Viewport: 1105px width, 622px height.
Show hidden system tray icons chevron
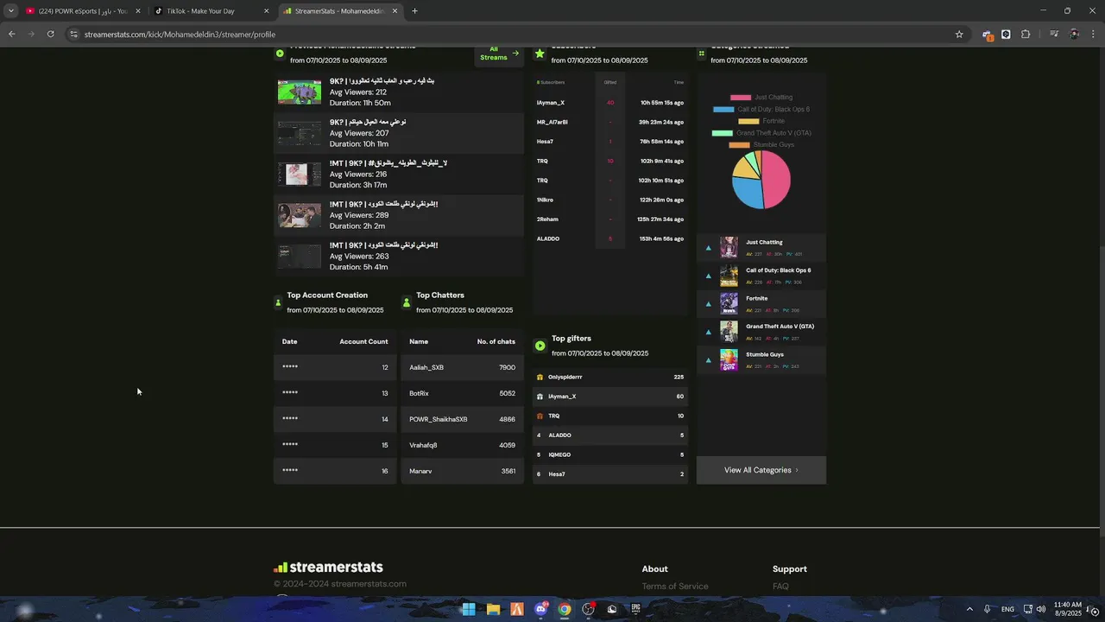pos(969,609)
